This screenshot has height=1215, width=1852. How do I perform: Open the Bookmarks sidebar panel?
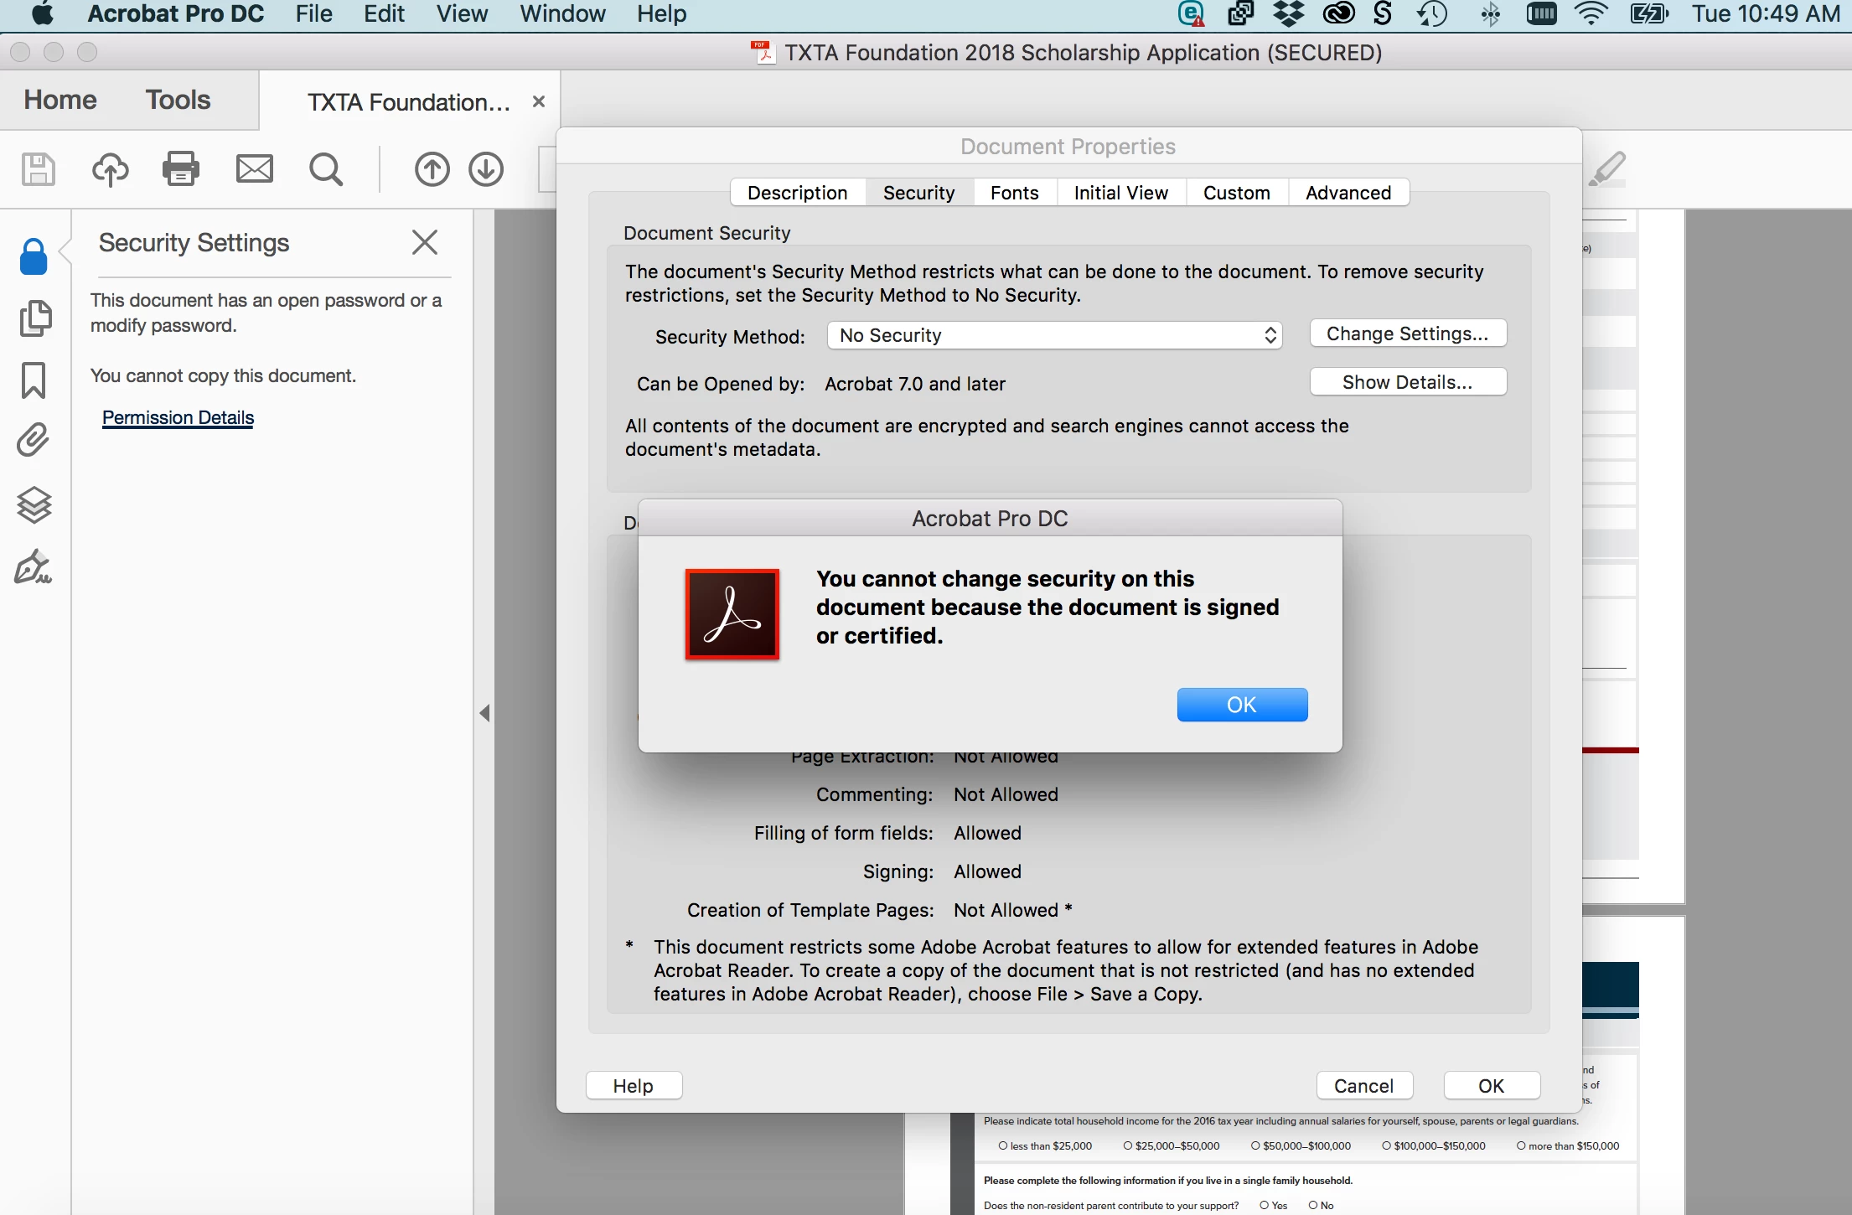pos(34,380)
